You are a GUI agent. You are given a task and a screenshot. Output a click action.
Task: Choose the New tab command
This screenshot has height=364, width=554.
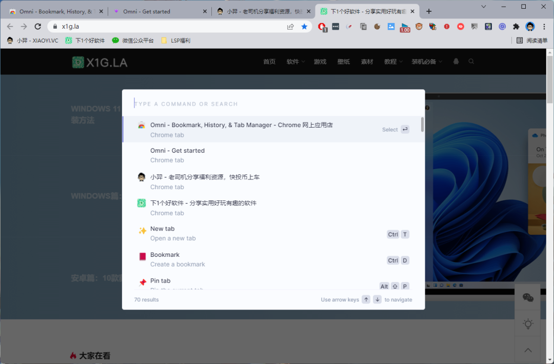pos(272,233)
